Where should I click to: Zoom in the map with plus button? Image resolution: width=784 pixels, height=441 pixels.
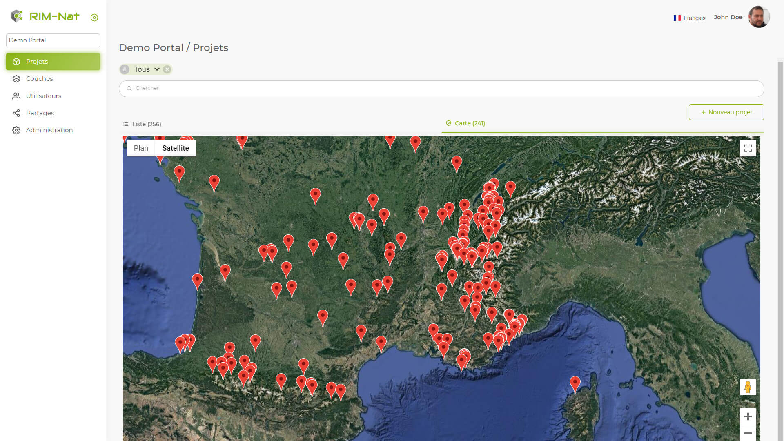click(x=748, y=416)
